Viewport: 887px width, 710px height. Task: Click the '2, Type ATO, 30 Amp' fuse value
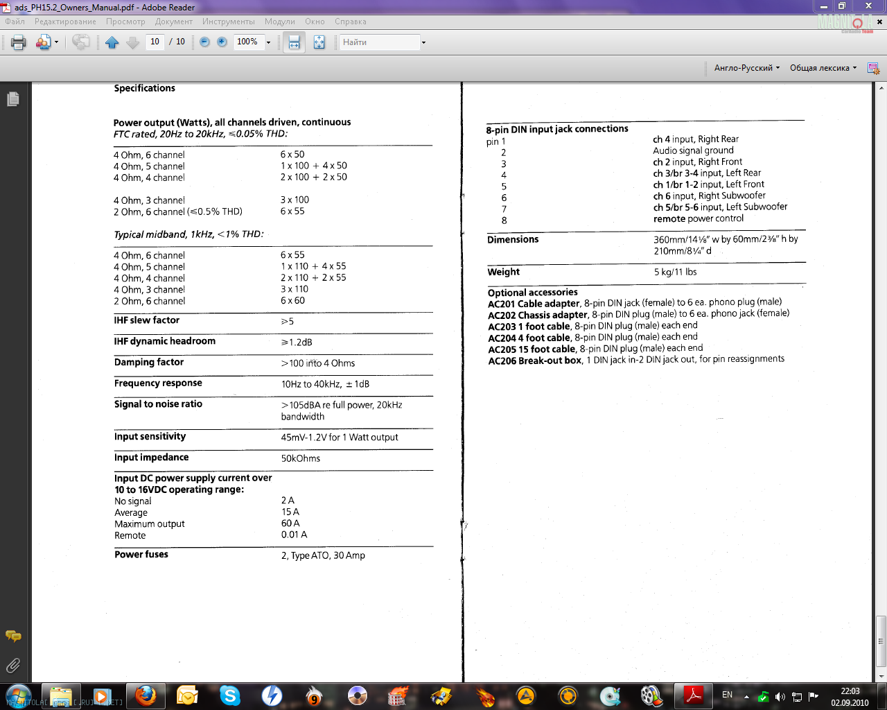323,555
